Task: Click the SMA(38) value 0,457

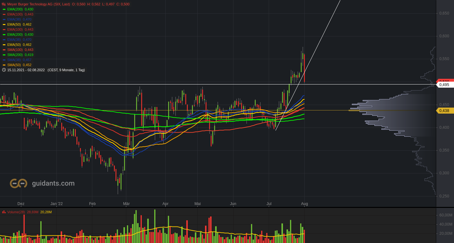Action: tap(27, 60)
